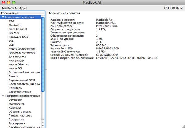
Task: Click the Название модели label
Action: tap(63, 20)
